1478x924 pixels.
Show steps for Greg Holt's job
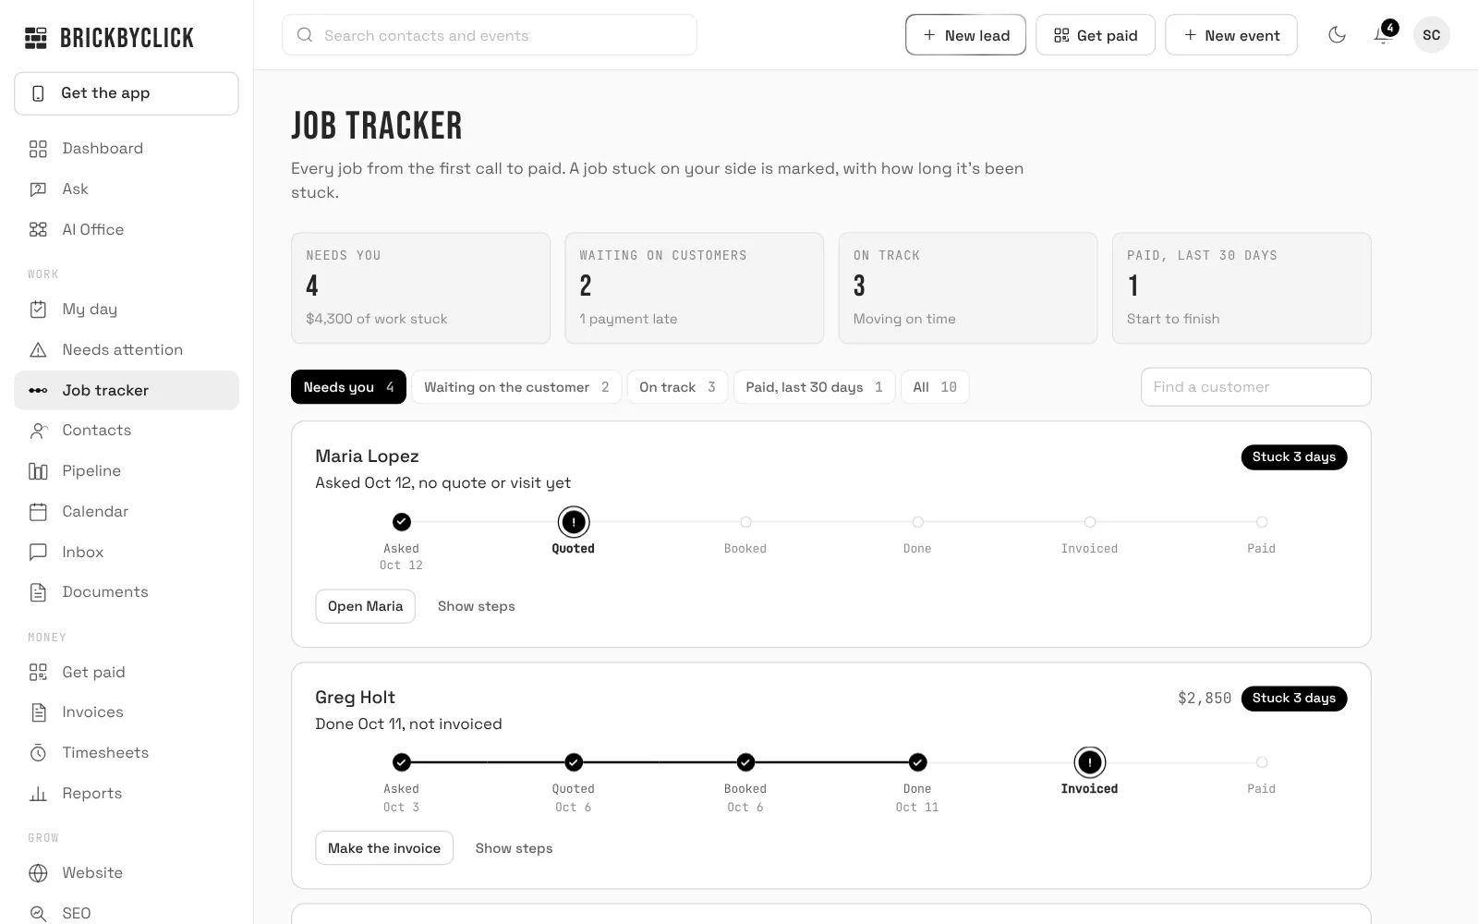[x=514, y=848]
